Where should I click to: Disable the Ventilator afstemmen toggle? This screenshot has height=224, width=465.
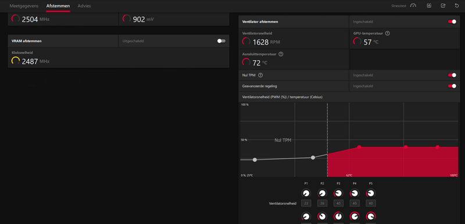(452, 22)
